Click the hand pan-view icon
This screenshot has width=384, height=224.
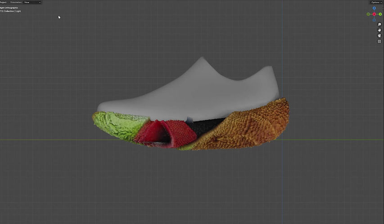379,30
